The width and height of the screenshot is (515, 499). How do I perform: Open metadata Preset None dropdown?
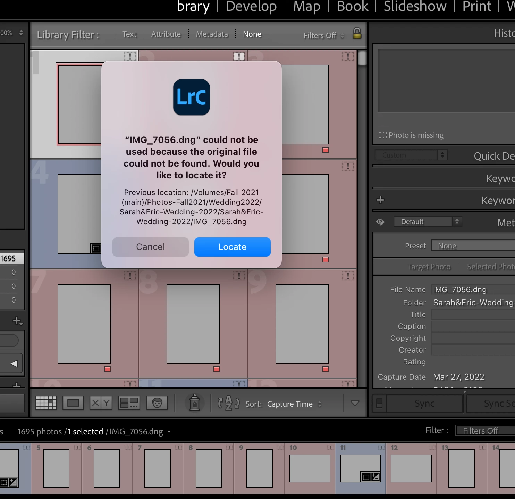pos(473,246)
